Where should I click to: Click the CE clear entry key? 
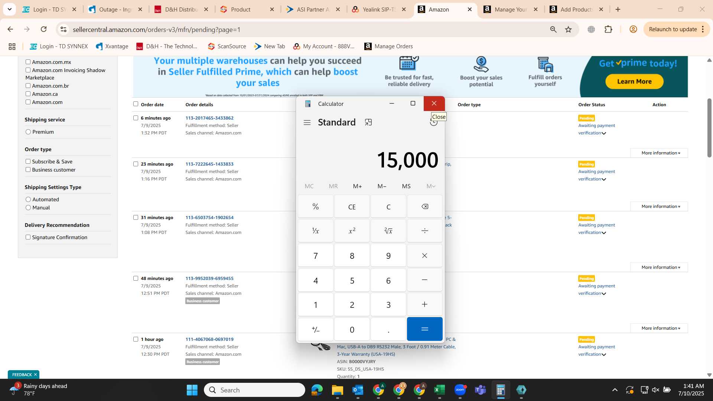point(352,206)
